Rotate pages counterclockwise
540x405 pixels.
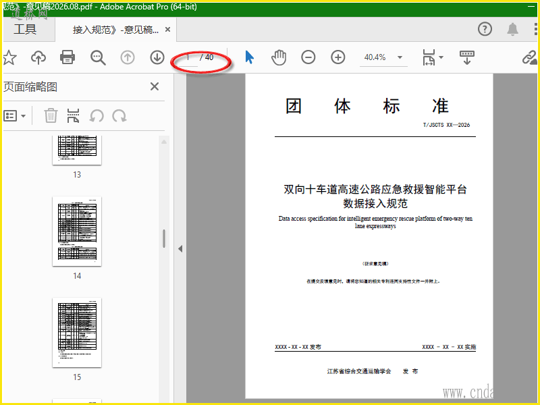click(97, 115)
